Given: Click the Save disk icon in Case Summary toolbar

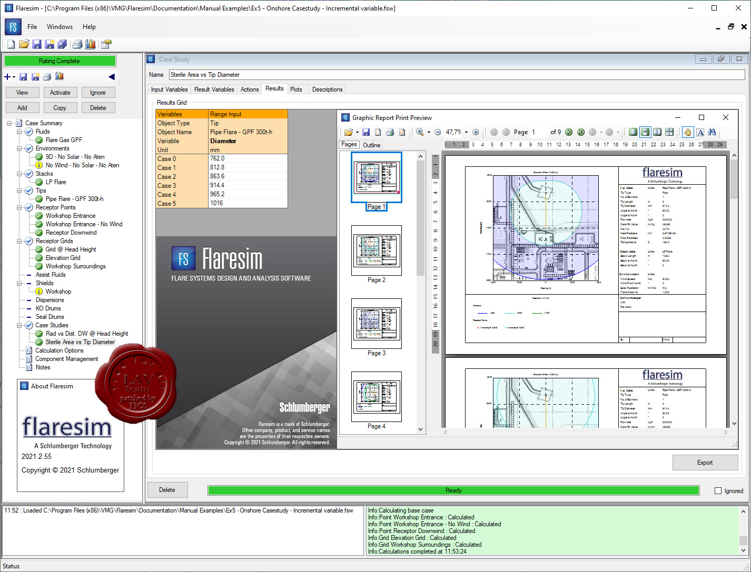Looking at the screenshot, I should coord(23,77).
